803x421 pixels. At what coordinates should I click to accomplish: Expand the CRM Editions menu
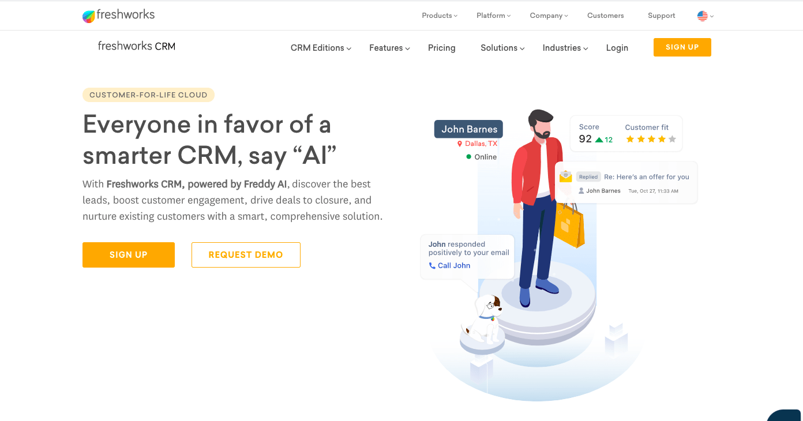(321, 48)
